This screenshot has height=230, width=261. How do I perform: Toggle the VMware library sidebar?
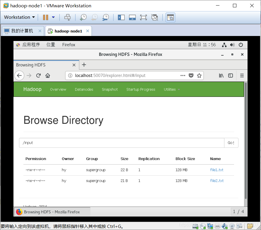tap(121, 17)
